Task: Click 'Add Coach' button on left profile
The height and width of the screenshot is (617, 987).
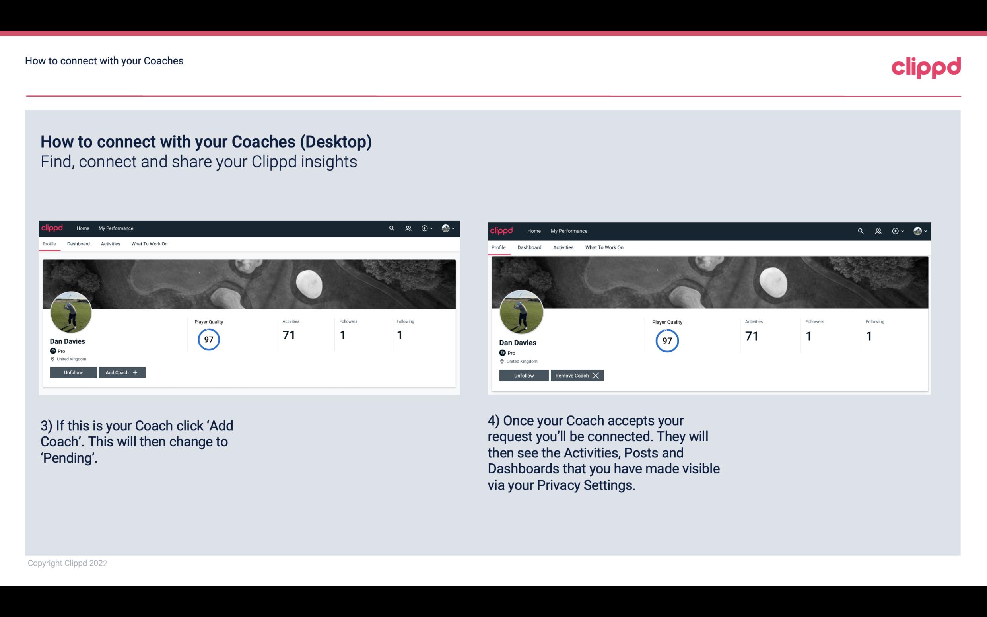Action: click(x=122, y=372)
